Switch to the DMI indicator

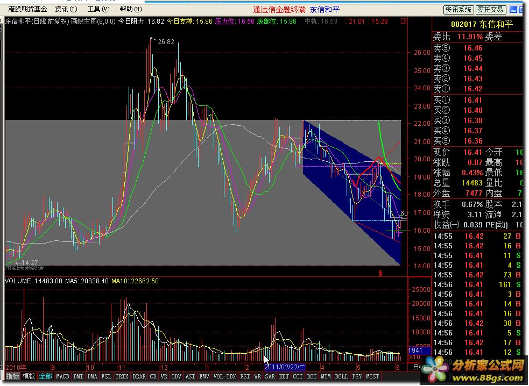(x=78, y=376)
